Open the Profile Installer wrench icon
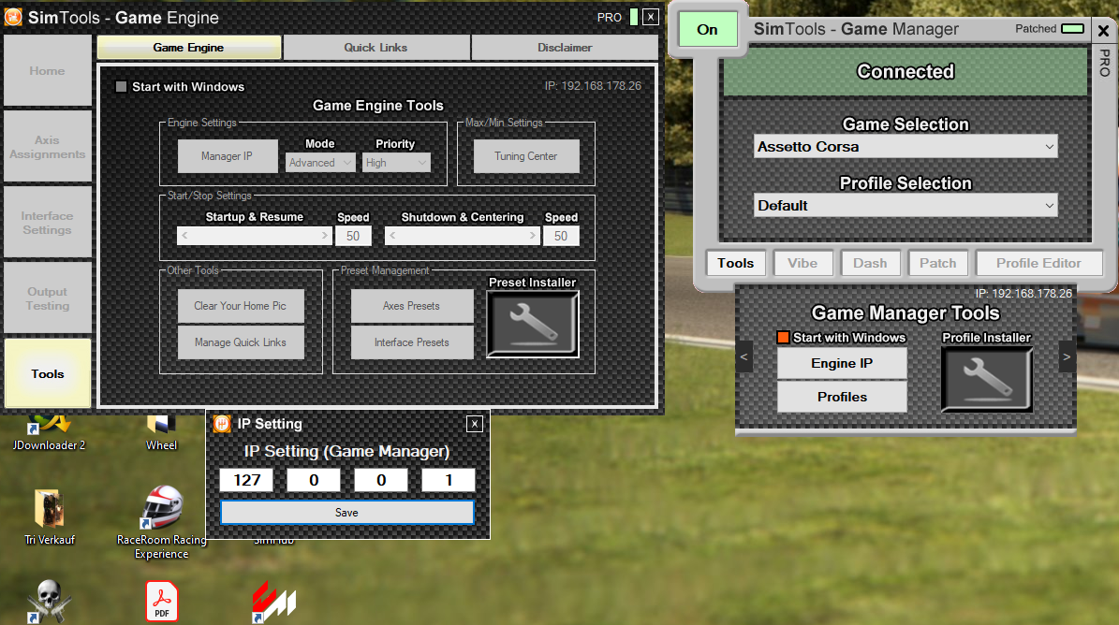The height and width of the screenshot is (625, 1119). [986, 379]
